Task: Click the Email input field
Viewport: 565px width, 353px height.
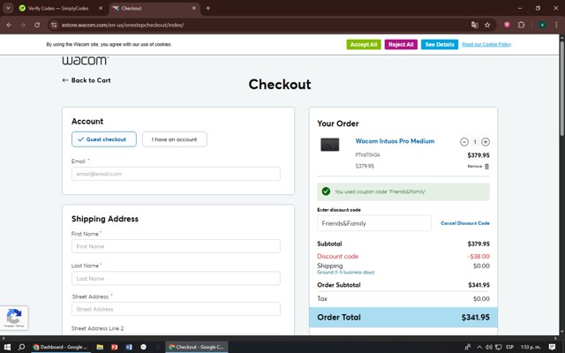Action: [x=176, y=174]
